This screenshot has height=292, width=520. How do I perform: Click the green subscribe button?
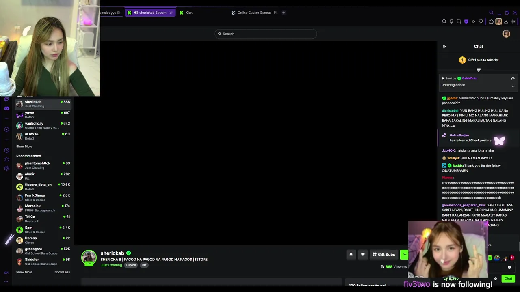click(404, 255)
